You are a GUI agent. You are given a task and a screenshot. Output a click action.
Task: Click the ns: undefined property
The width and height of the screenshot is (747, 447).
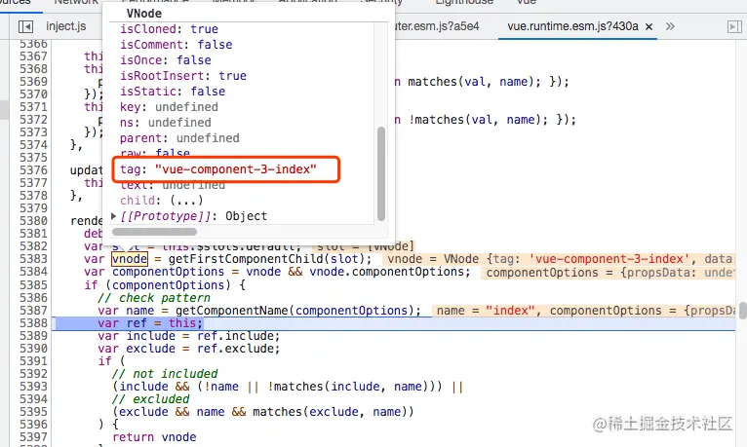click(x=166, y=123)
